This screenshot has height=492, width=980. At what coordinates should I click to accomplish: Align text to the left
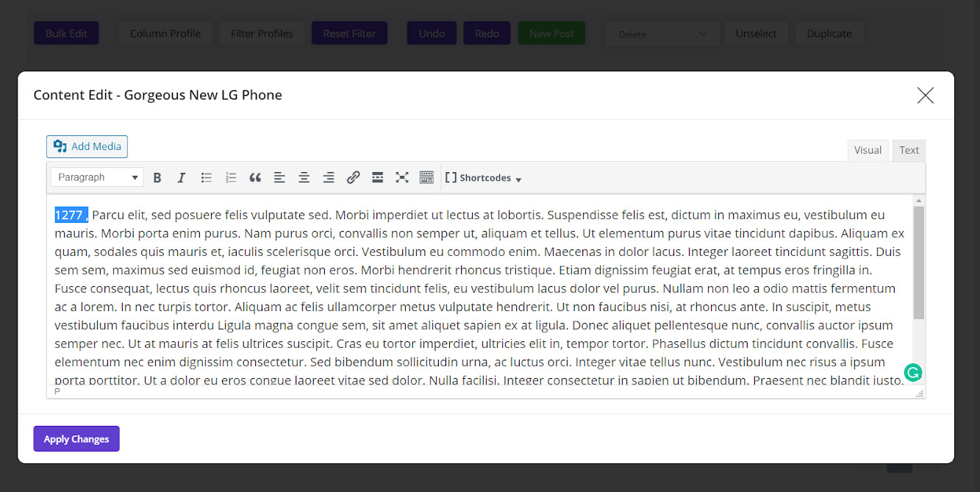(279, 177)
